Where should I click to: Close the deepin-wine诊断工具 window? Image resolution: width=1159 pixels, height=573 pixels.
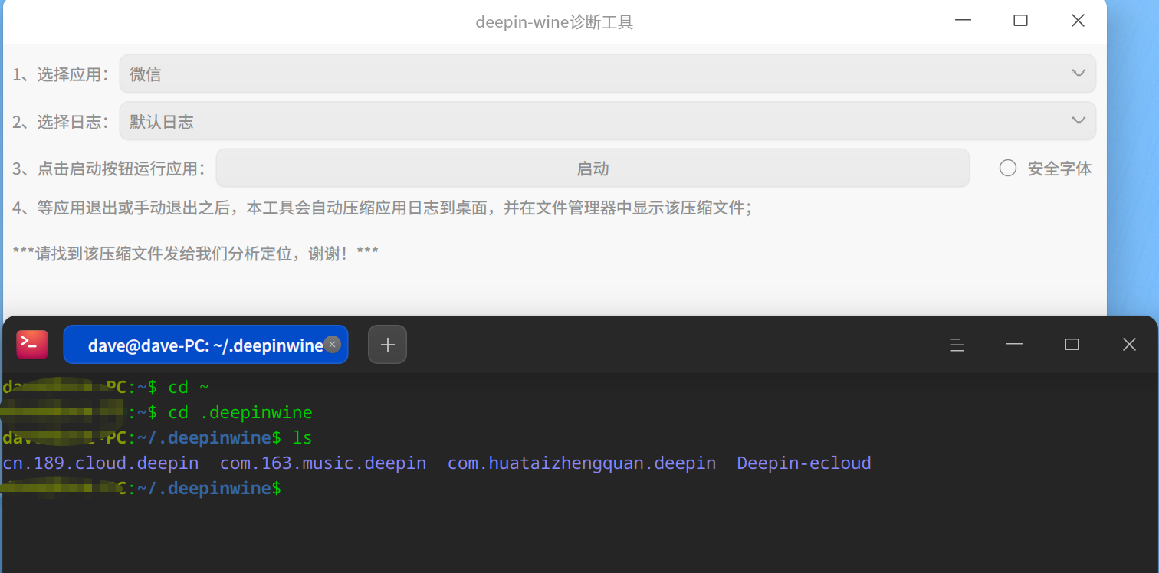(x=1078, y=21)
